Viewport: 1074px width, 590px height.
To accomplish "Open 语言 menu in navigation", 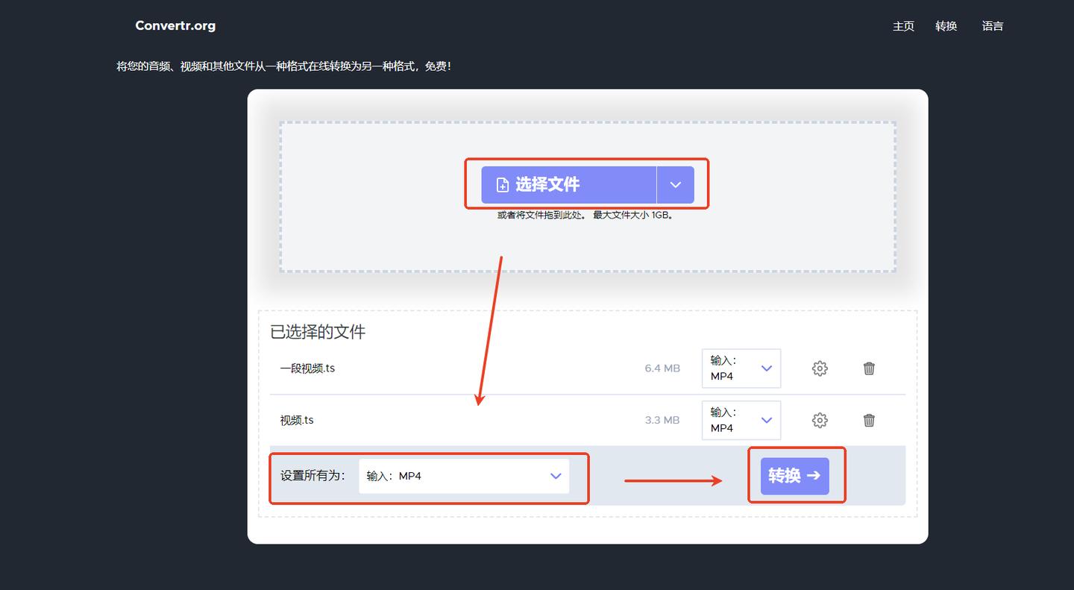I will tap(993, 26).
